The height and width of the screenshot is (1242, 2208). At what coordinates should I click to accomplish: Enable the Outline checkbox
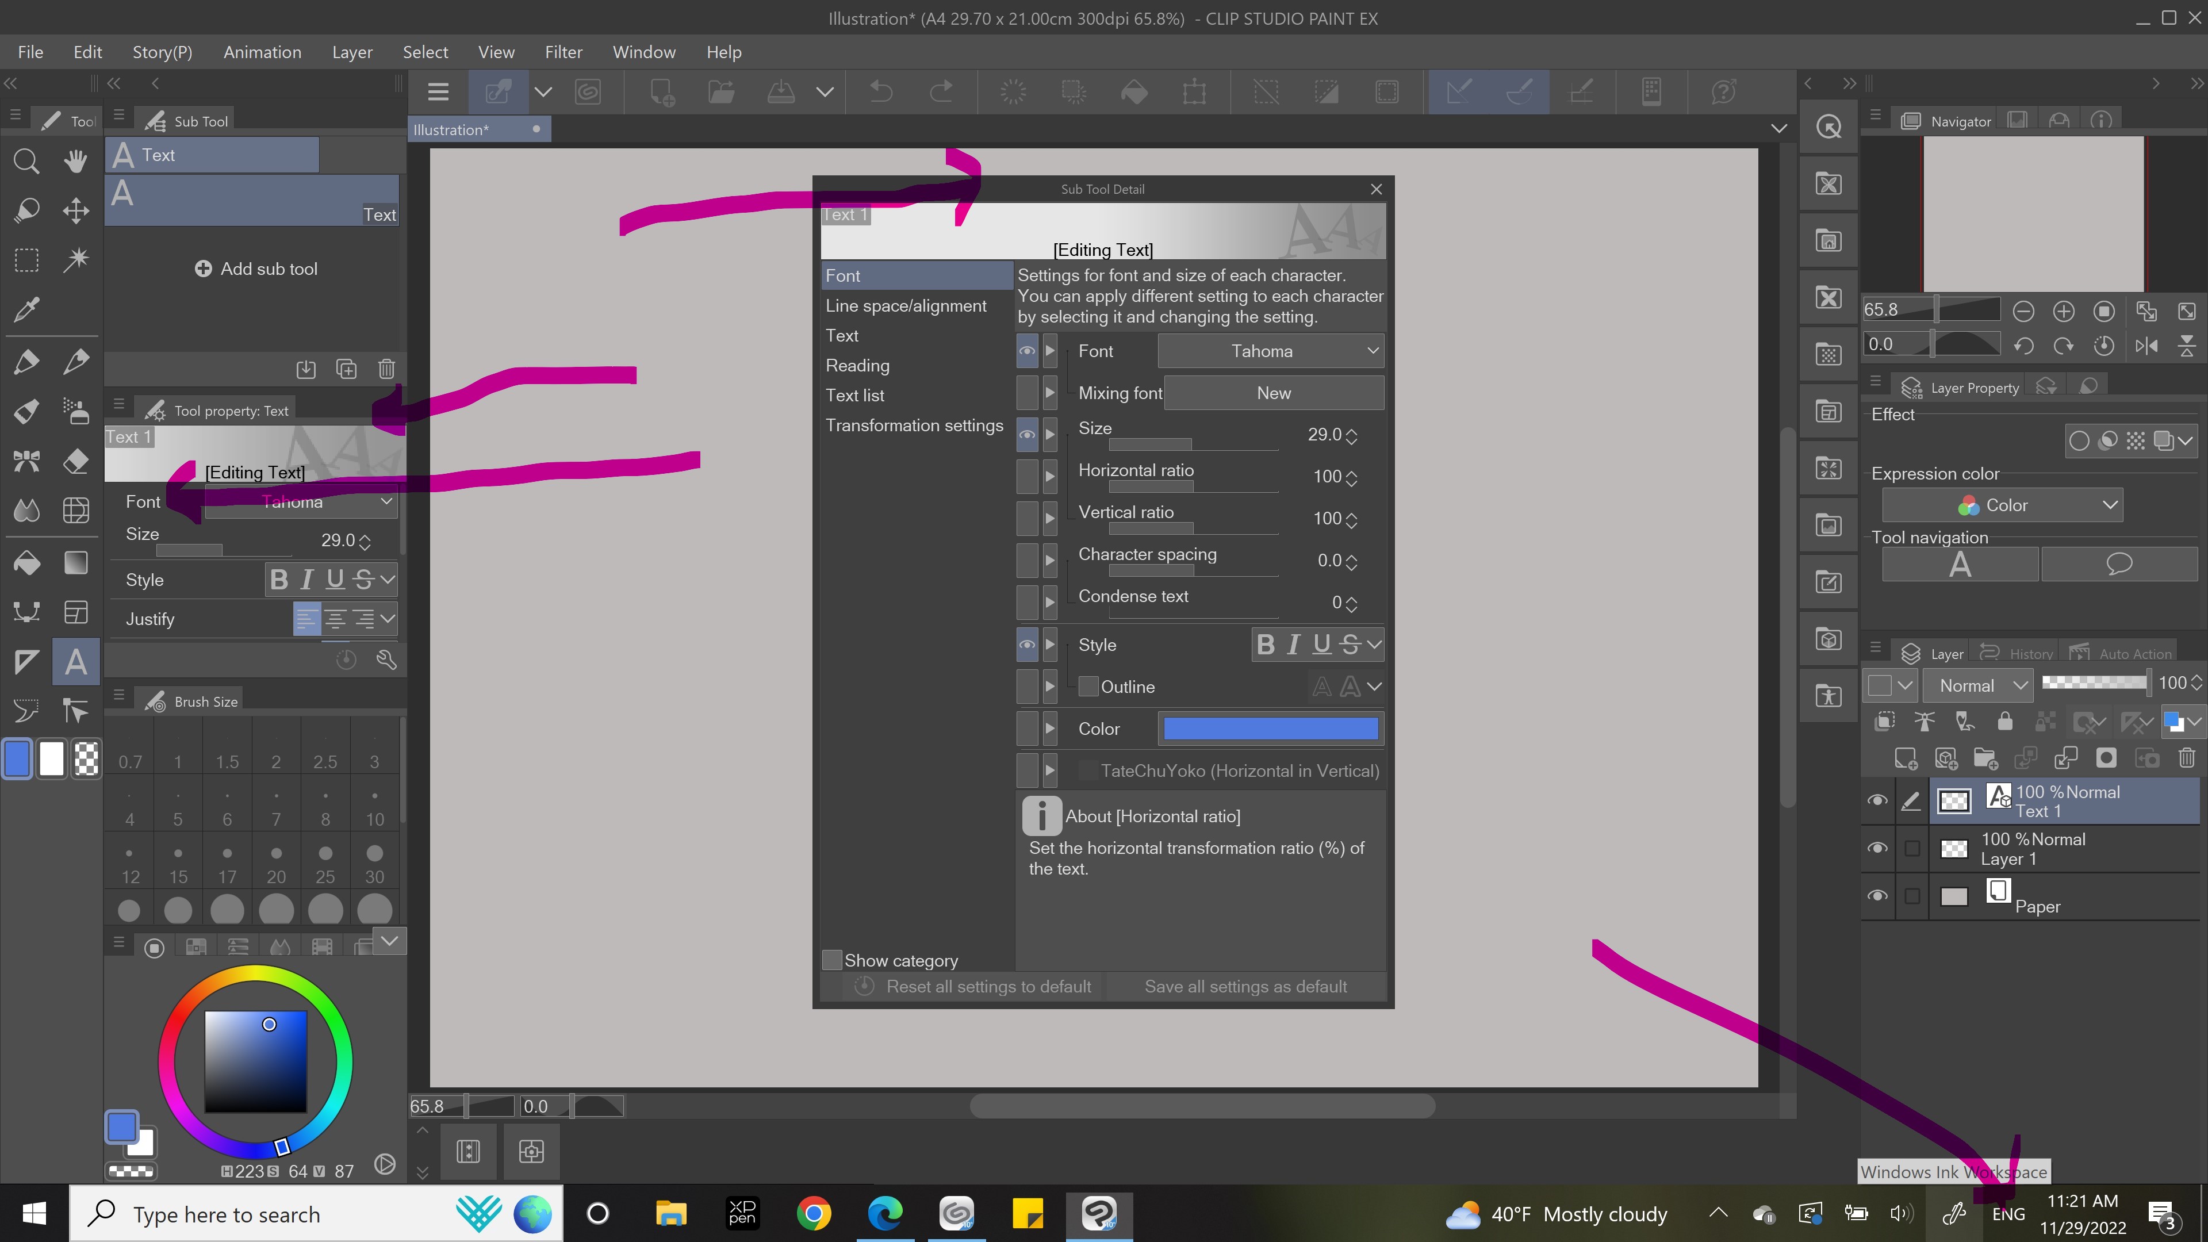(x=1088, y=687)
